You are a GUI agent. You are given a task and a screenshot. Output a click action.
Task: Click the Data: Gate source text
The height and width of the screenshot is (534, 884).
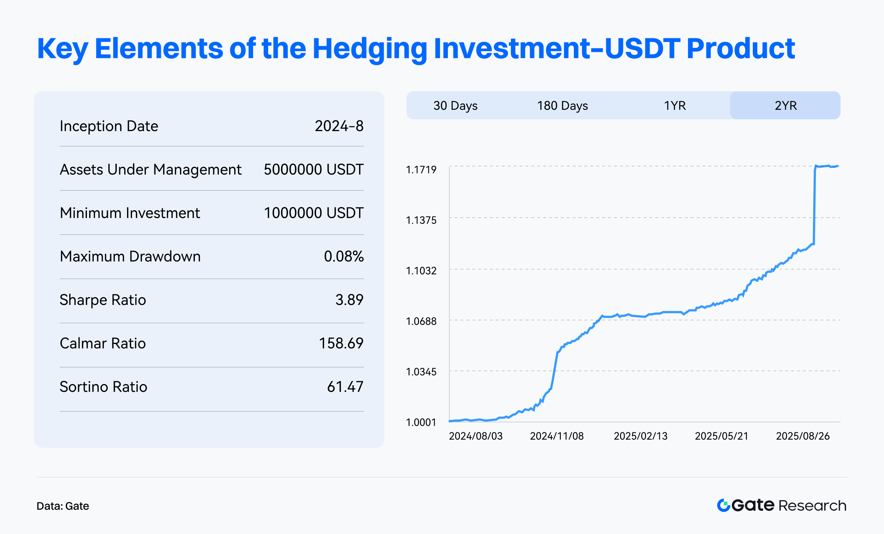(63, 506)
